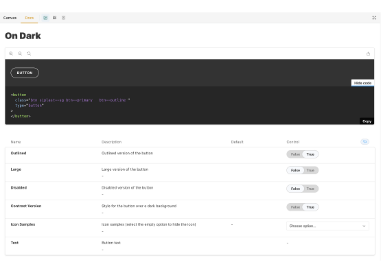Switch to the Canvas tab
Viewport: 381px width, 273px height.
[10, 18]
